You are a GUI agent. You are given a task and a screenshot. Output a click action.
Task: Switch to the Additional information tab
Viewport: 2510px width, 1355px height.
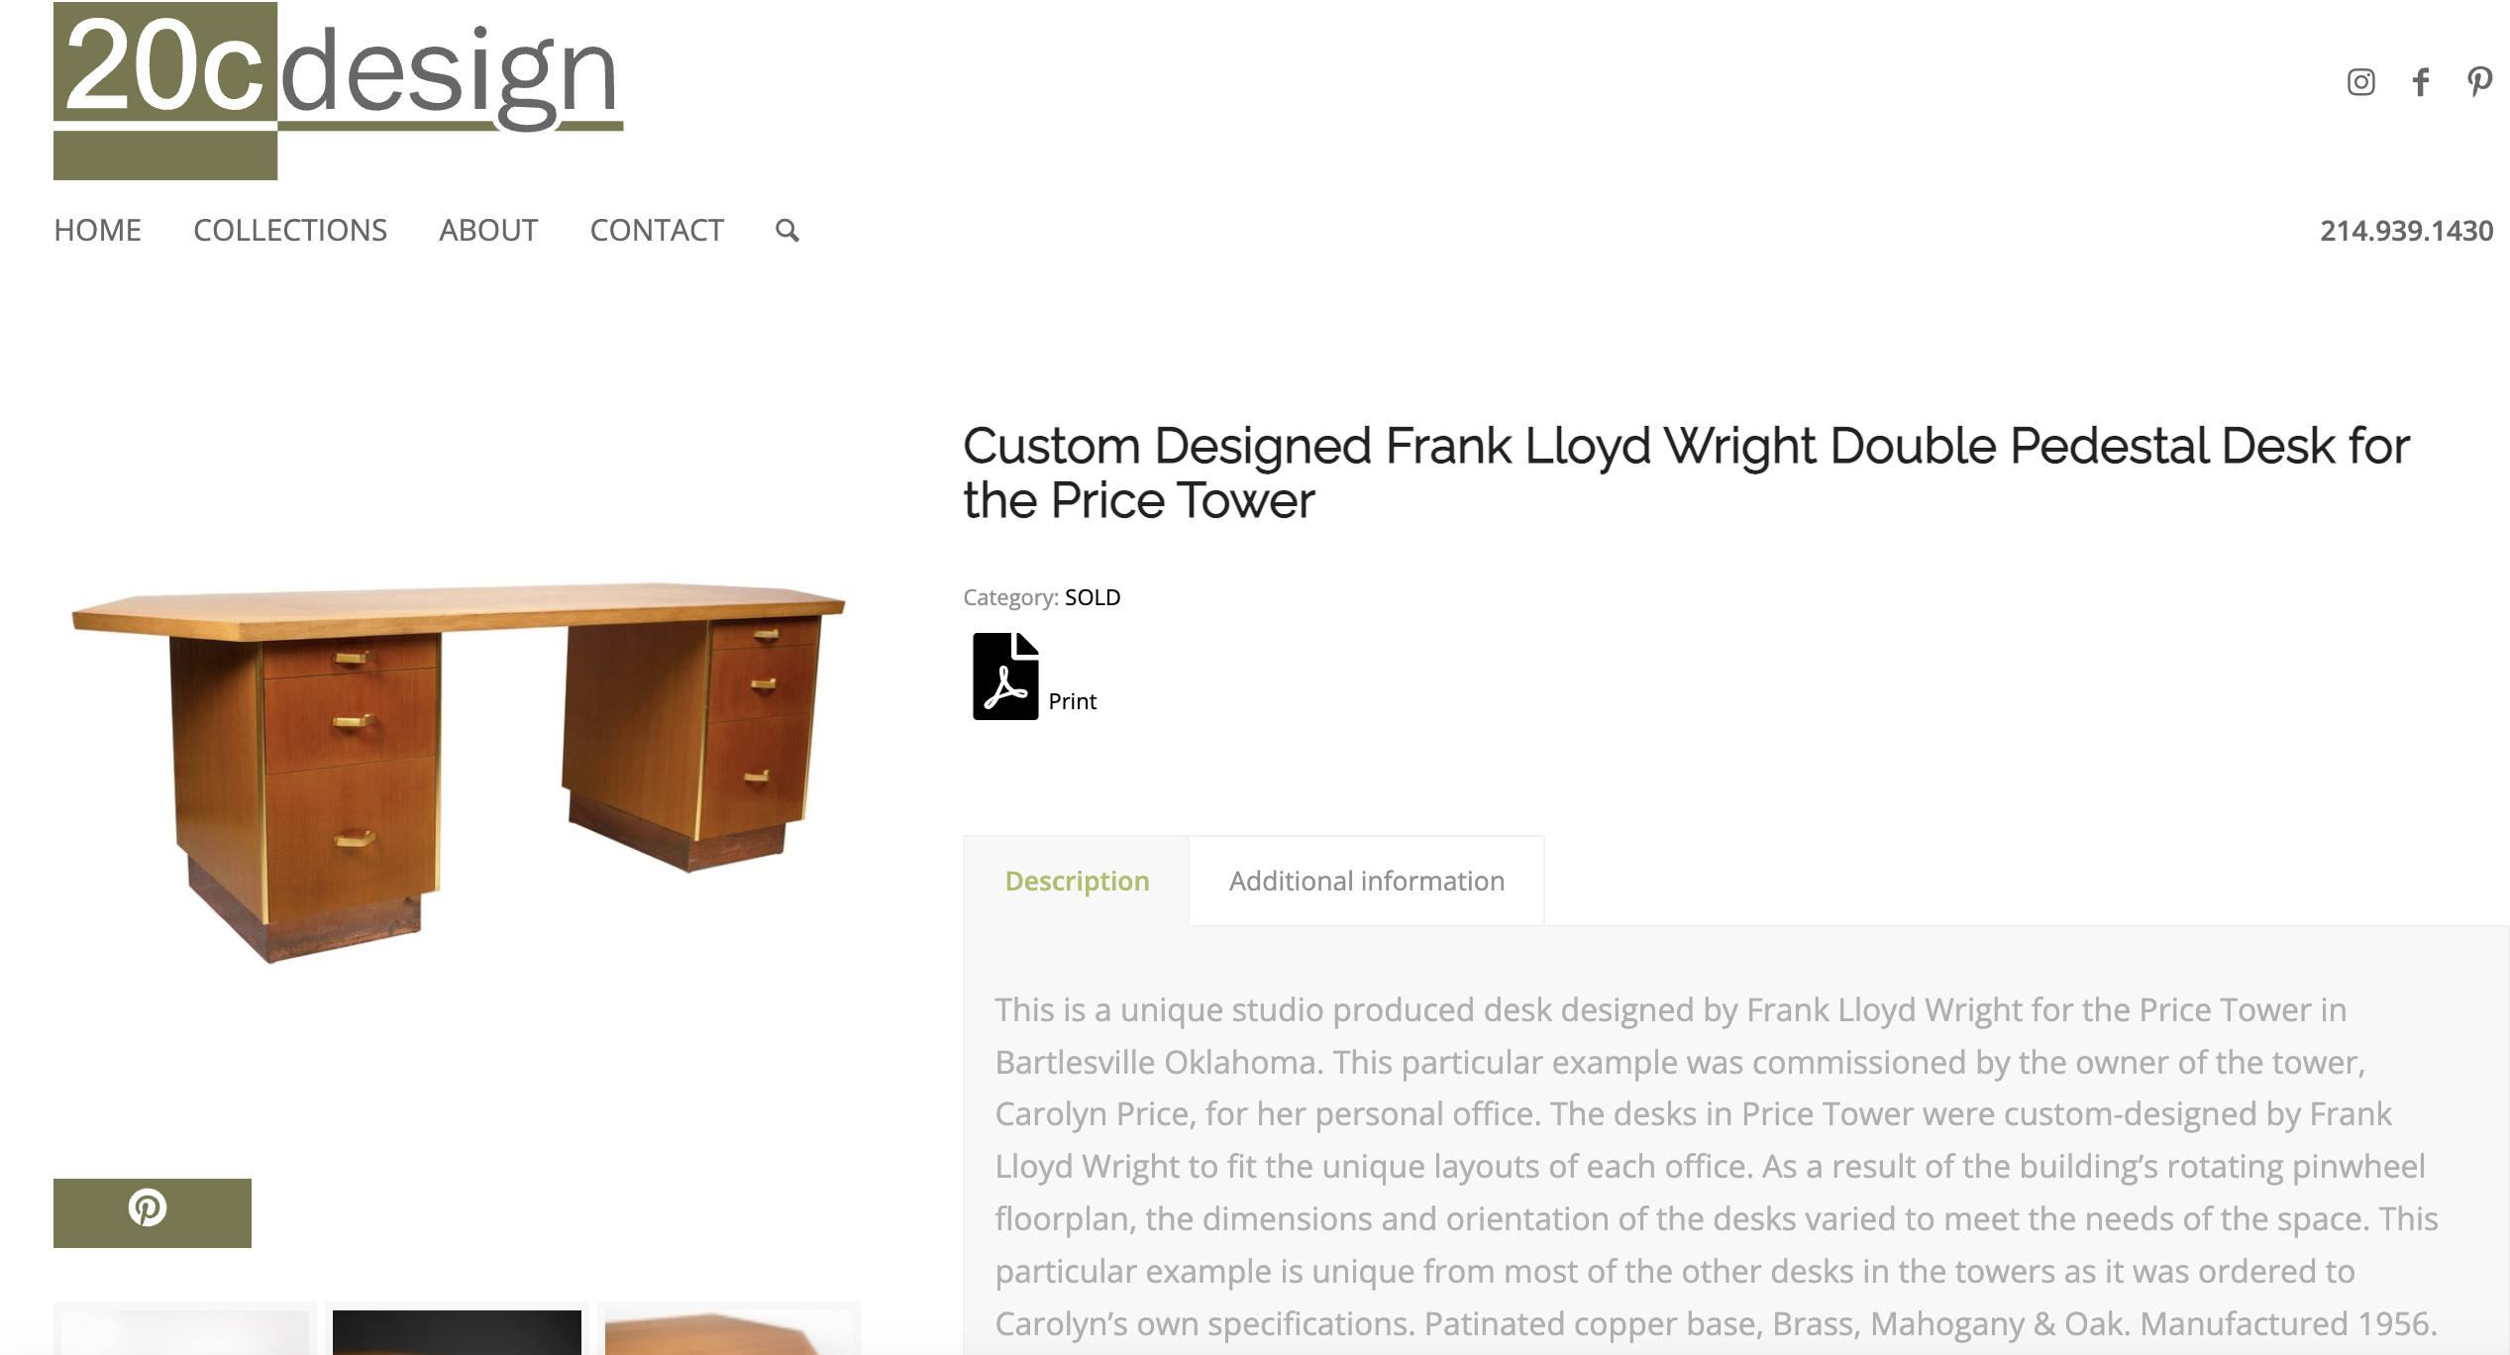point(1366,881)
